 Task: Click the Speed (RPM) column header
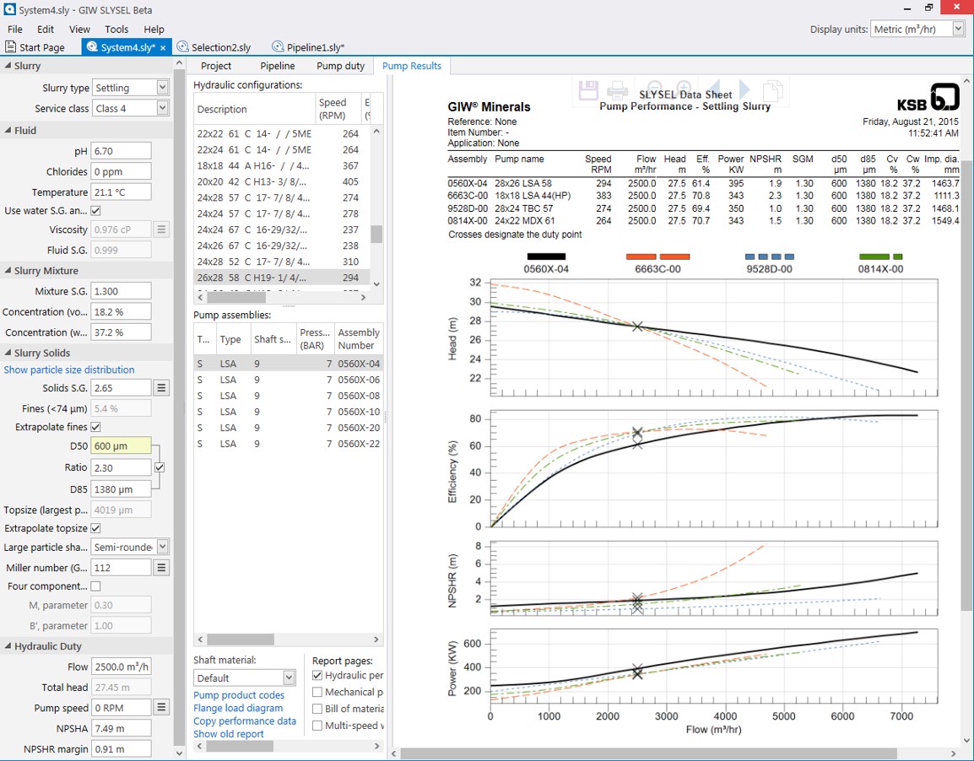coord(338,109)
